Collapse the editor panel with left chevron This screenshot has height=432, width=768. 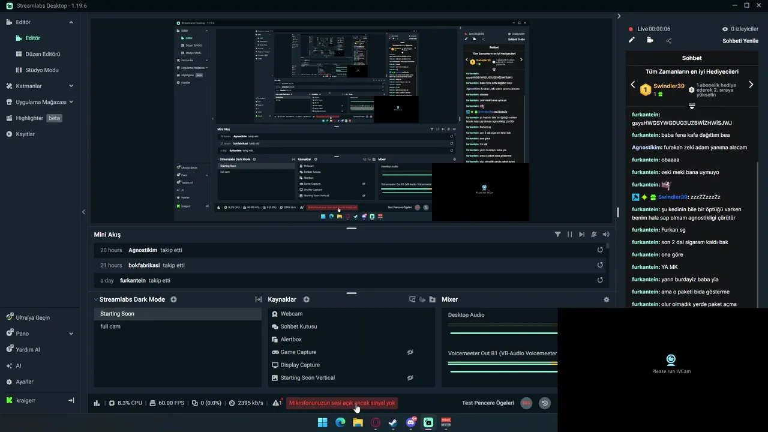tap(83, 212)
